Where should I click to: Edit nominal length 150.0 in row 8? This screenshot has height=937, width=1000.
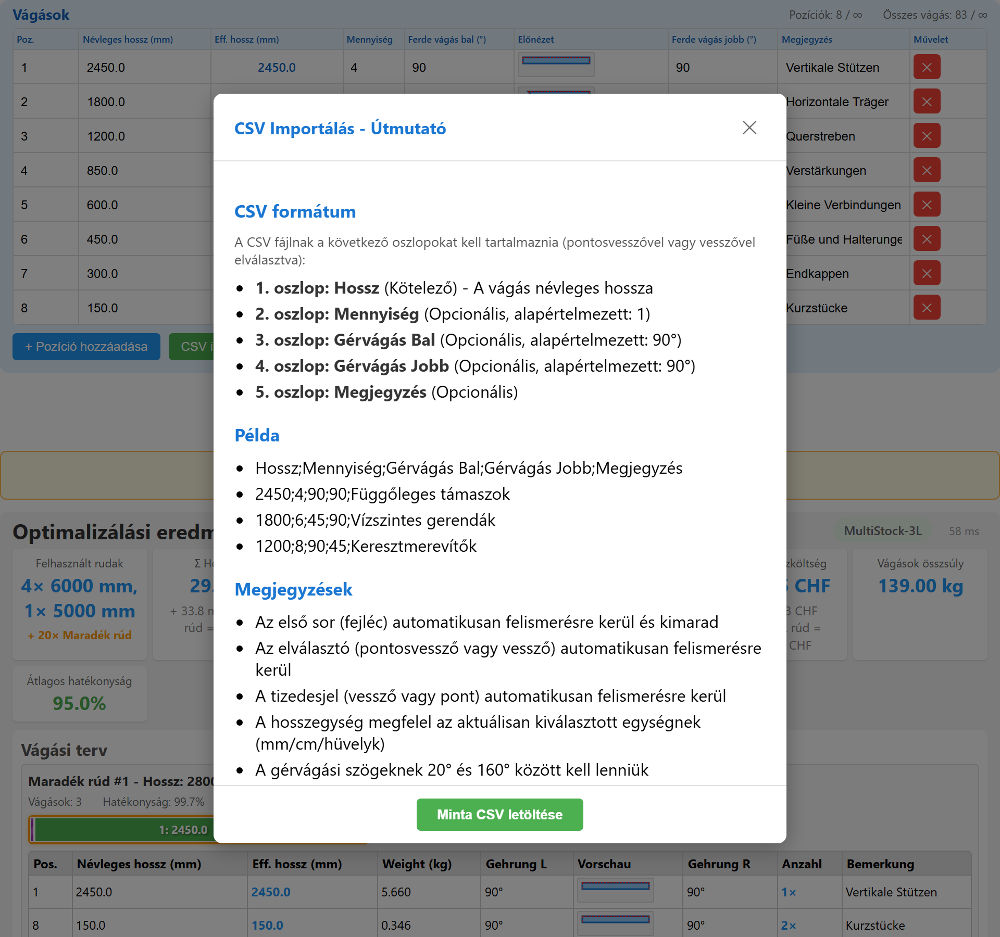point(145,308)
